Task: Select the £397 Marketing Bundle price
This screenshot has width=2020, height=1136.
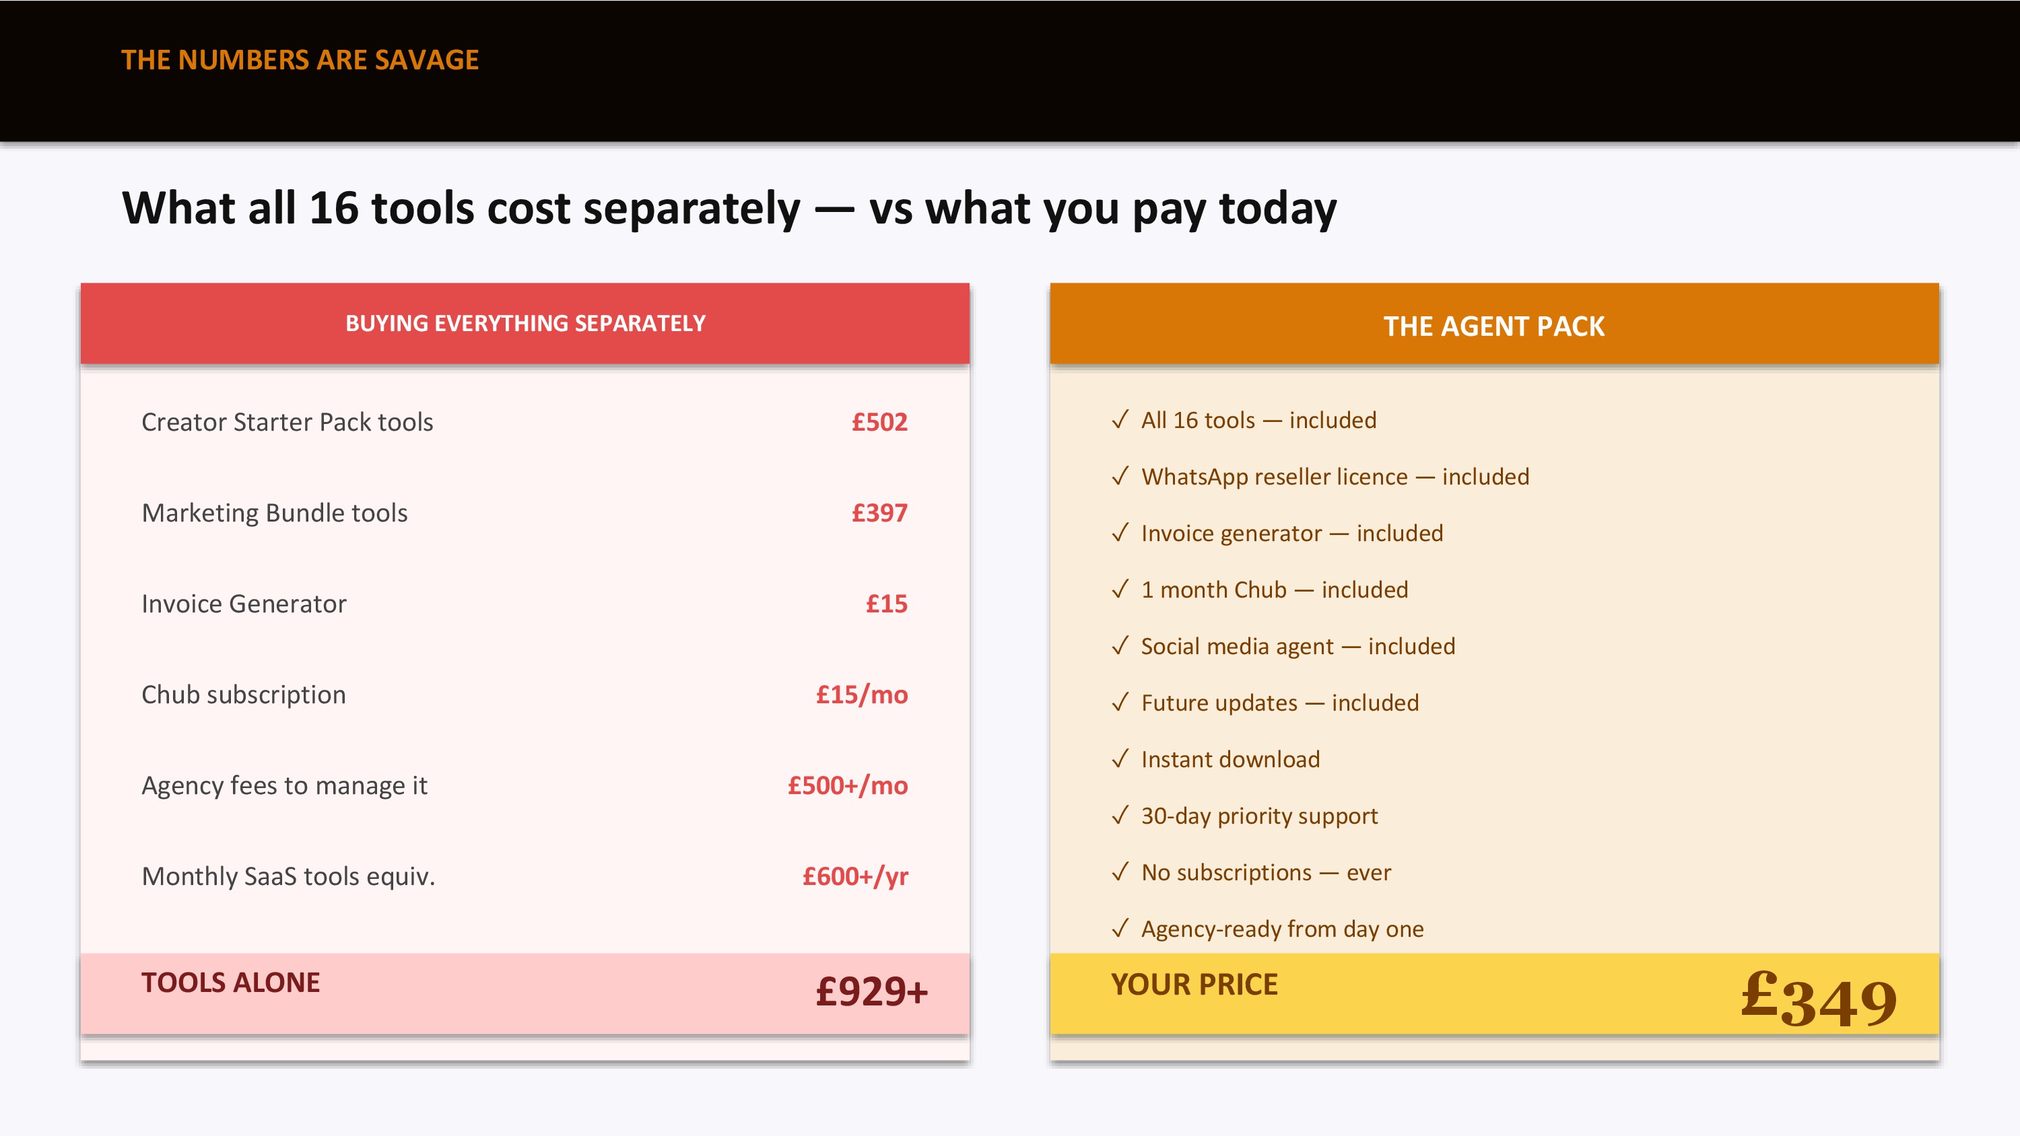Action: [x=879, y=513]
